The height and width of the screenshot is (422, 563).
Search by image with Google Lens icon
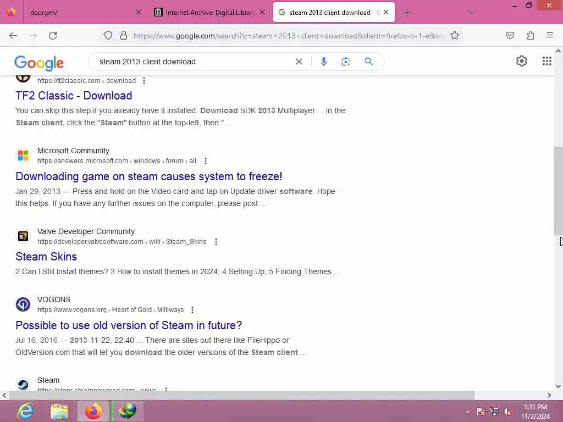pyautogui.click(x=345, y=62)
